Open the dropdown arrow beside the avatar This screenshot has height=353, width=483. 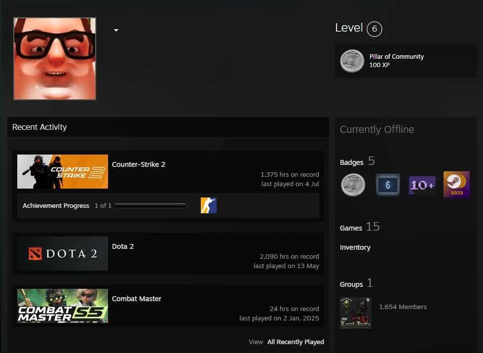point(116,30)
